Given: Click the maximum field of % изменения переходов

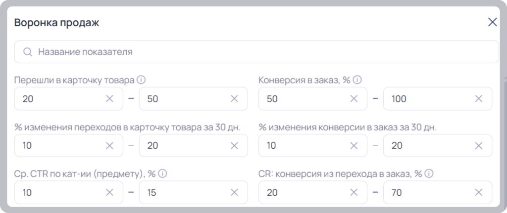Looking at the screenshot, I should point(194,146).
